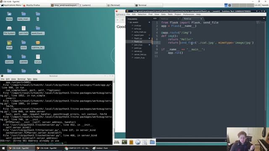This screenshot has width=269, height=151.
Task: Open echo.py in sidebar
Action: click(137, 29)
